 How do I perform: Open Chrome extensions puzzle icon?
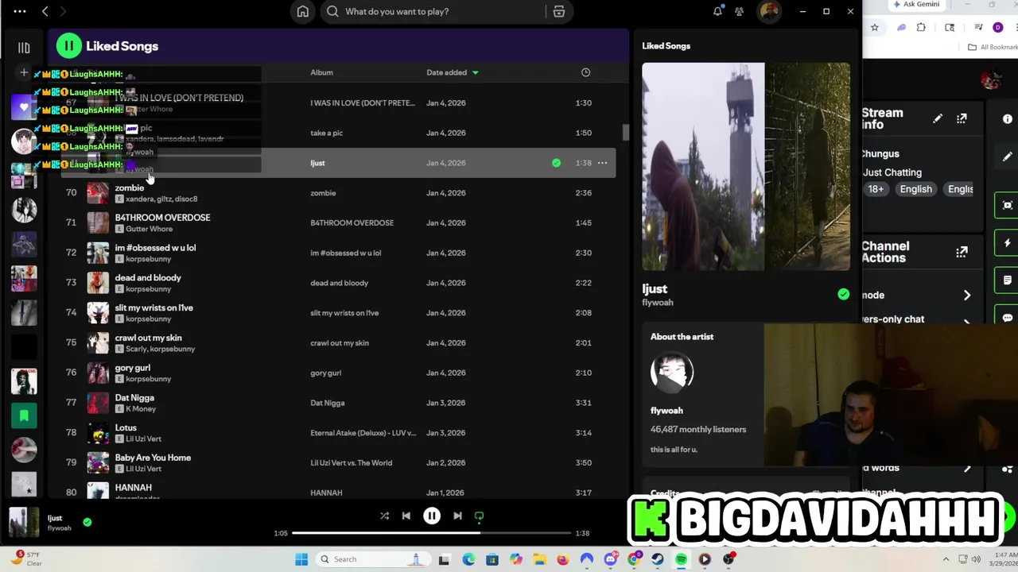click(921, 27)
